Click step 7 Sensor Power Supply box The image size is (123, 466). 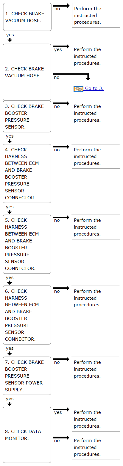tap(27, 376)
